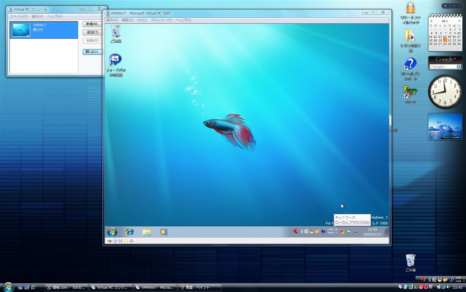Click the 閉じる(C)... button in console

pyautogui.click(x=92, y=52)
